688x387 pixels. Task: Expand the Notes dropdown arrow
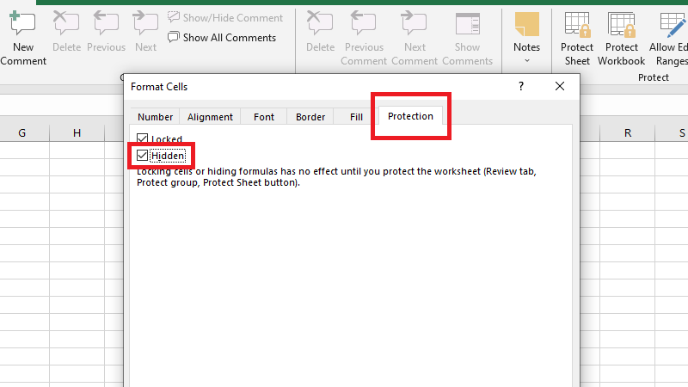pyautogui.click(x=526, y=61)
